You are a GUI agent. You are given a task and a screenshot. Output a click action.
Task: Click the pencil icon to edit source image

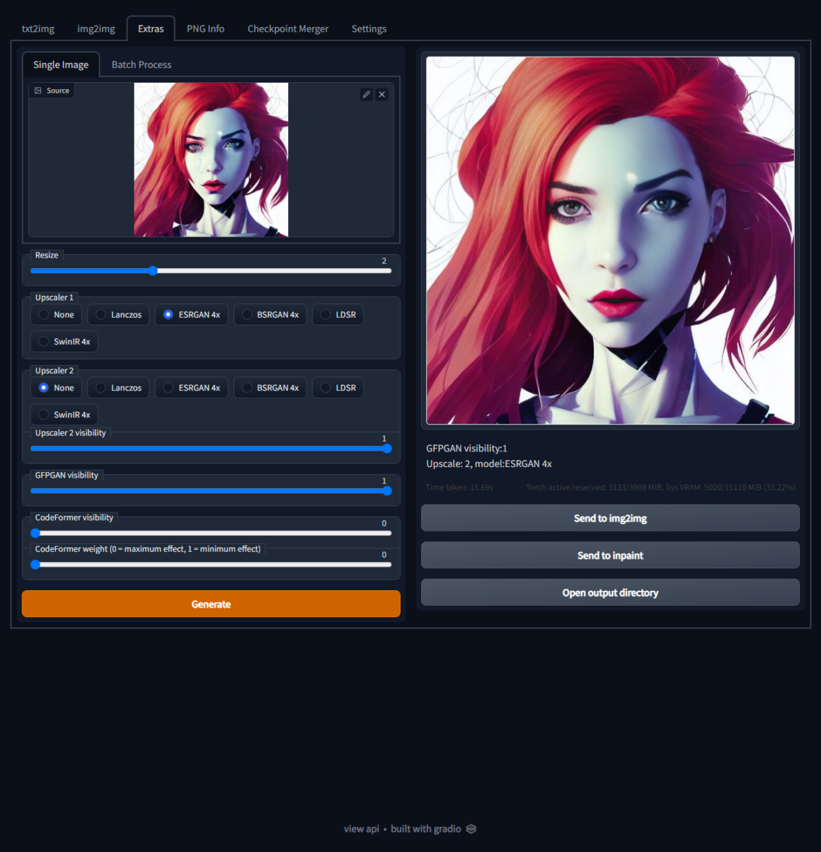tap(366, 93)
